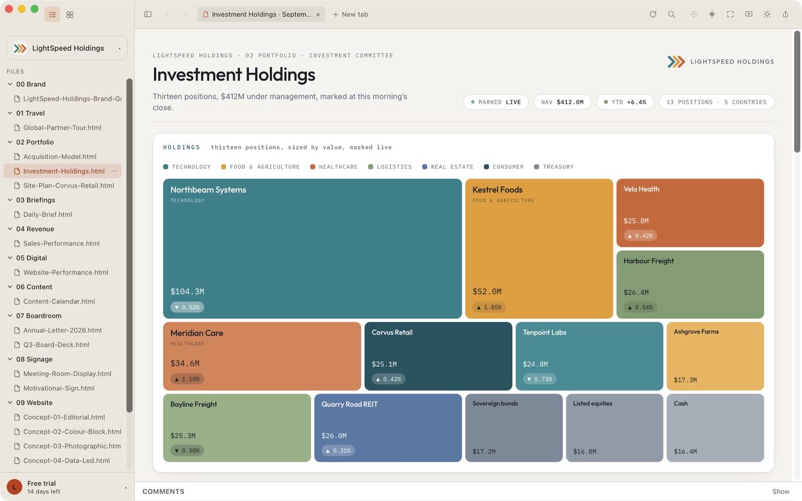Click the Marked Live status pill

point(496,102)
